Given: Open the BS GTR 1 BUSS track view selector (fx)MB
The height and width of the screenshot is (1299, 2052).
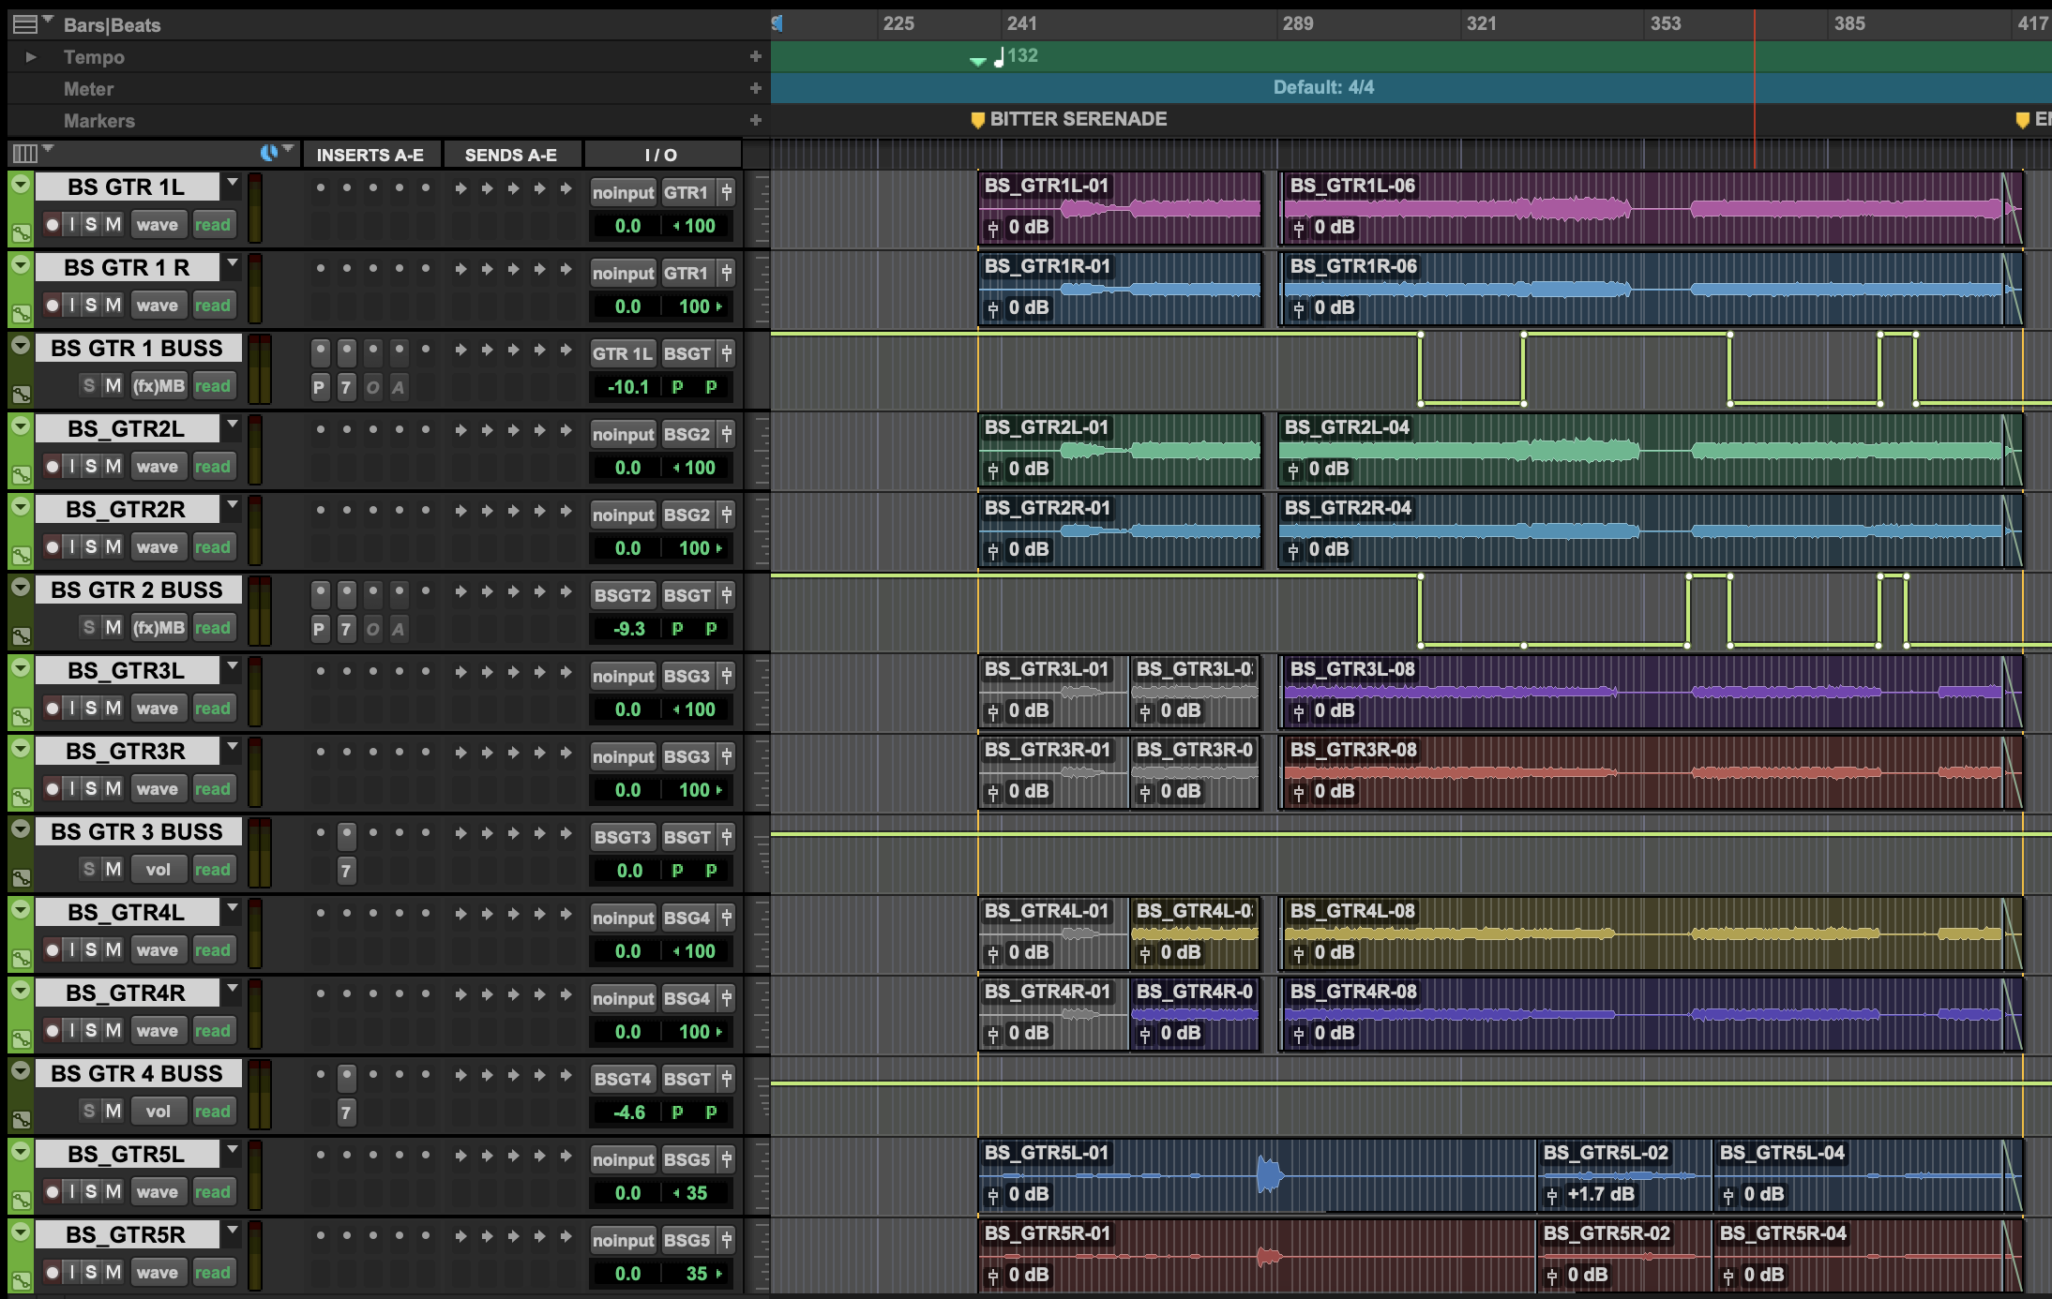Looking at the screenshot, I should tap(158, 386).
